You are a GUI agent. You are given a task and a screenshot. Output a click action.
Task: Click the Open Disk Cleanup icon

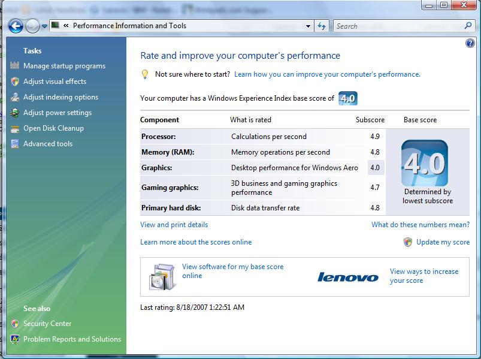coord(15,129)
